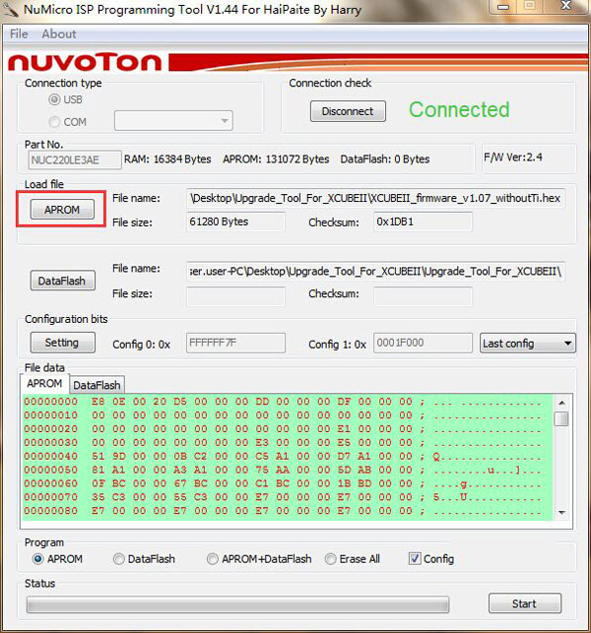This screenshot has height=633, width=591.
Task: Click the empty DataFlash file size field
Action: (x=235, y=296)
